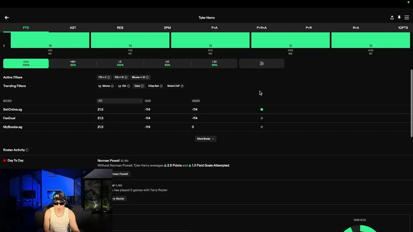Open the advanced filter sliders icon
The height and width of the screenshot is (232, 413).
[x=262, y=63]
